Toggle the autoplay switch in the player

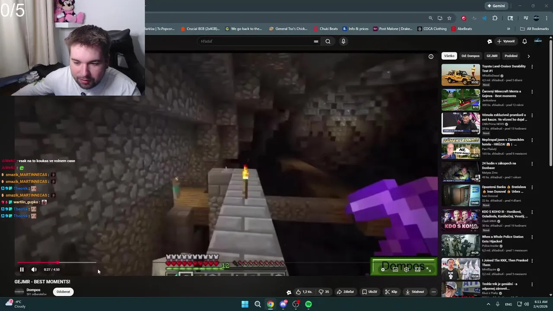tap(383, 270)
